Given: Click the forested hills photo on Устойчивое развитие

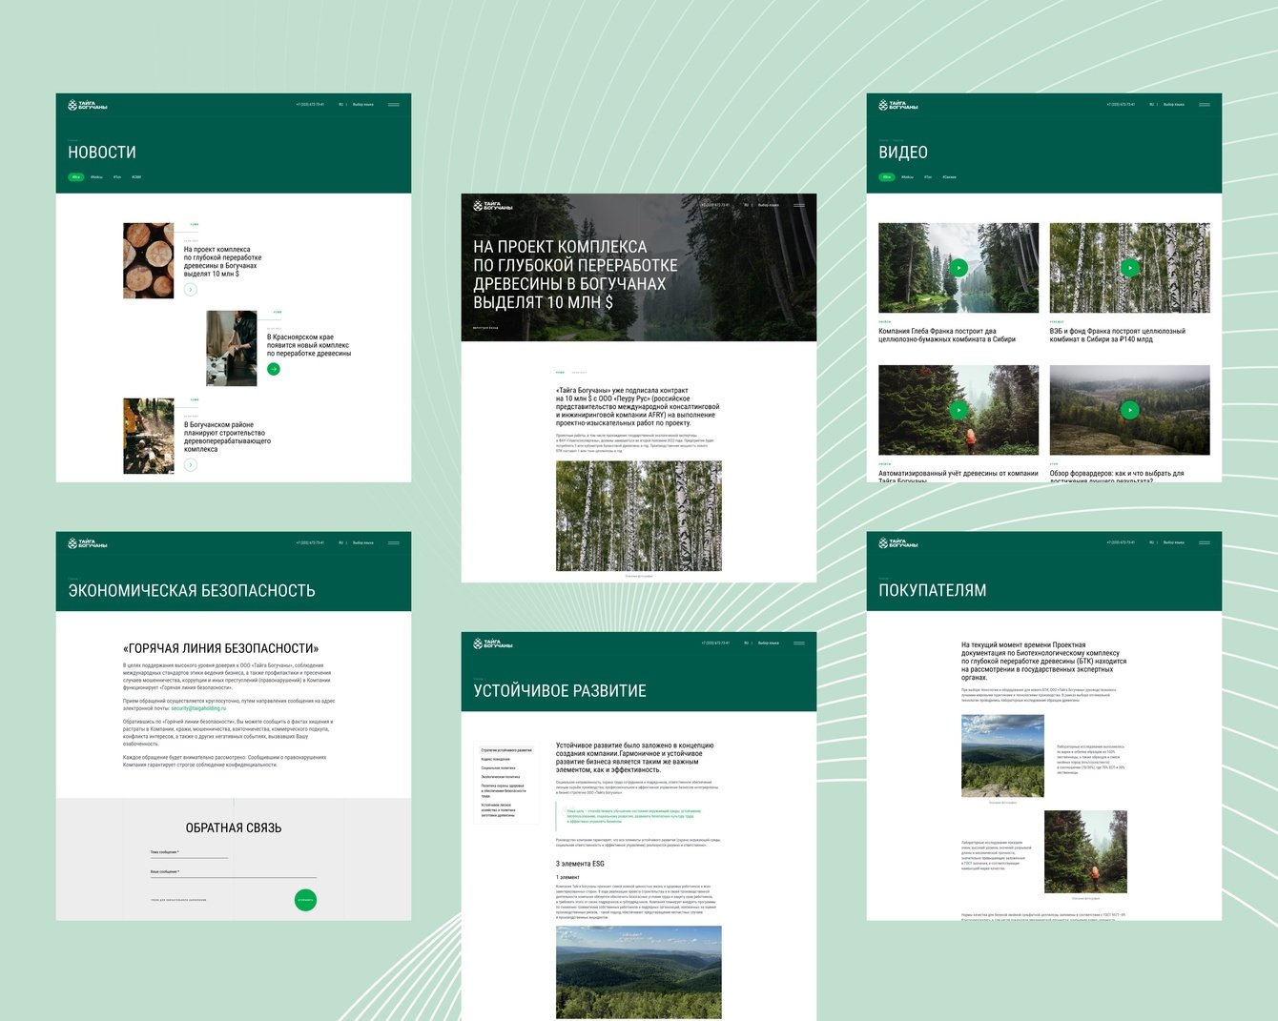Looking at the screenshot, I should (x=639, y=972).
